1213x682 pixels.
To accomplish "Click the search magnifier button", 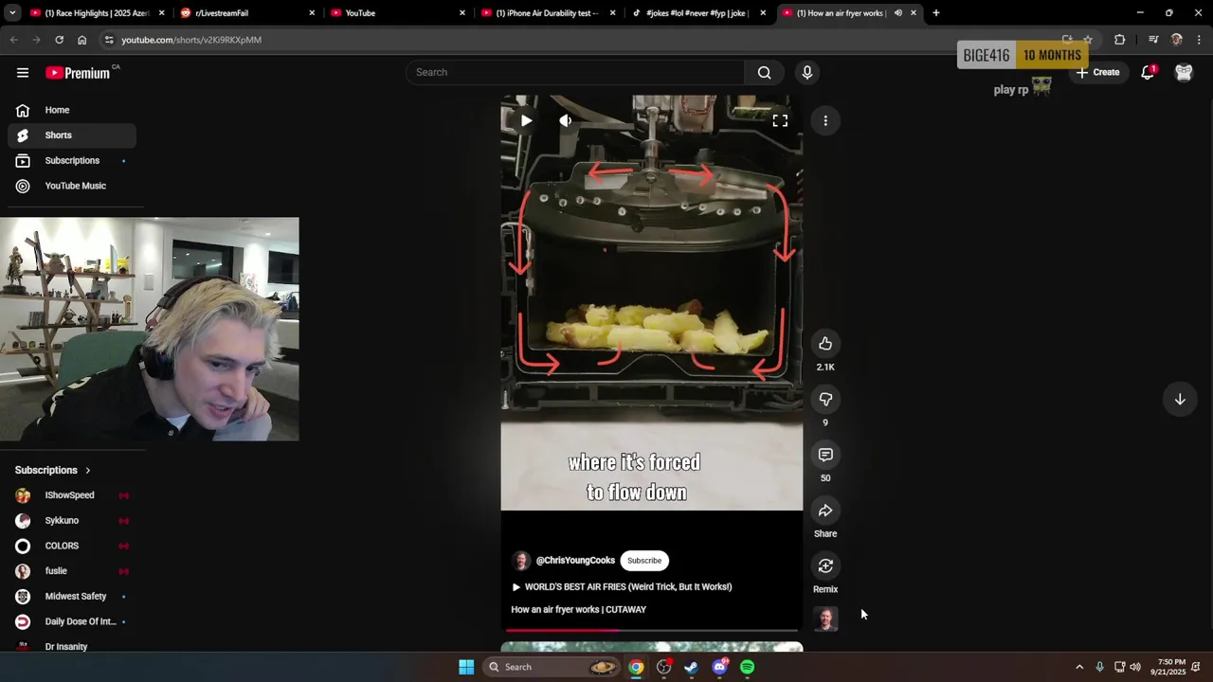I will click(x=764, y=72).
